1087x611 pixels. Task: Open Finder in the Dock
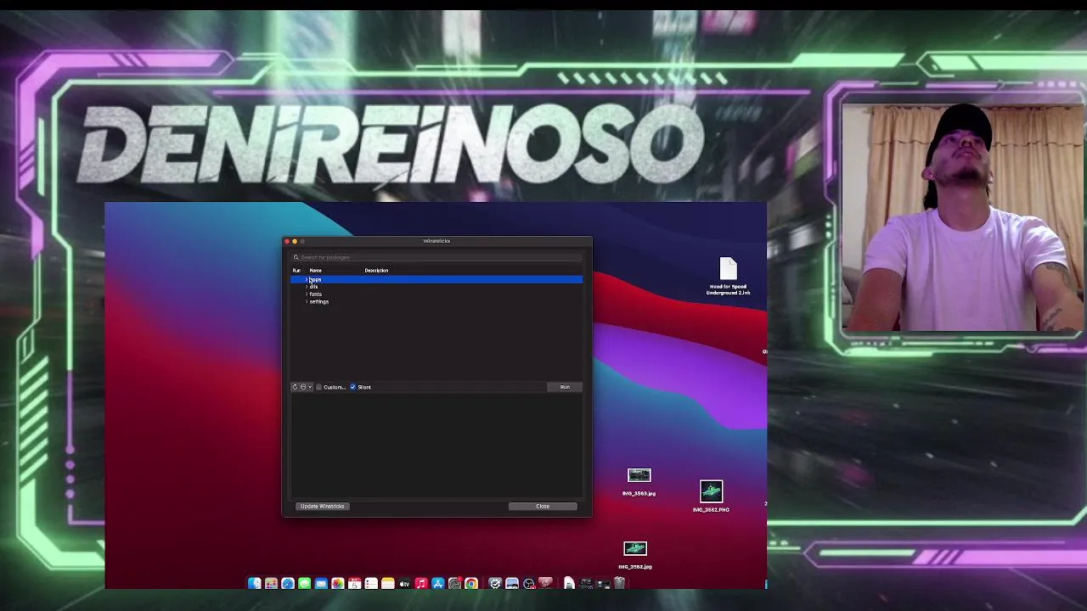(254, 583)
